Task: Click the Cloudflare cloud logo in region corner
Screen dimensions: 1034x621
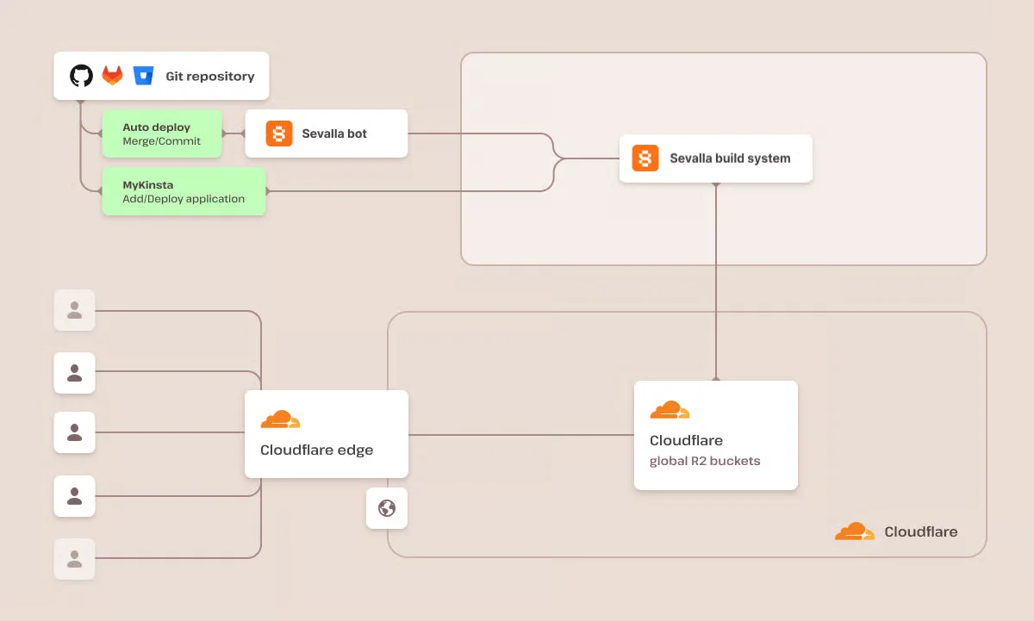Action: (x=855, y=531)
